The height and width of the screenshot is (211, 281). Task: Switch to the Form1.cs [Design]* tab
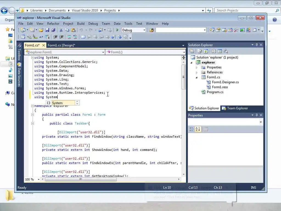[x=61, y=45]
